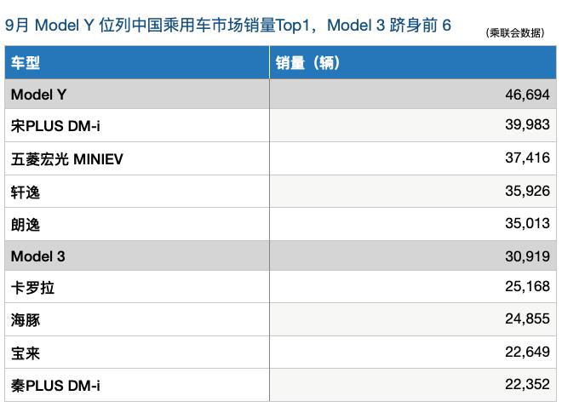Select the 46,694 sales value
Image resolution: width=562 pixels, height=407 pixels.
coord(527,95)
